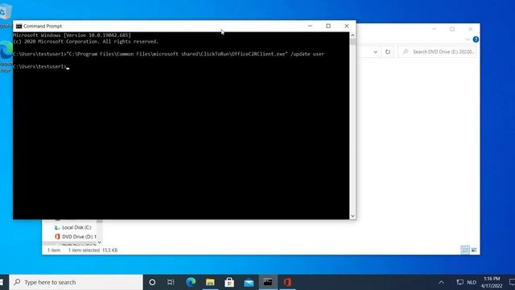Open Mail app from taskbar
Viewport: 515px width, 290px height.
tap(249, 283)
